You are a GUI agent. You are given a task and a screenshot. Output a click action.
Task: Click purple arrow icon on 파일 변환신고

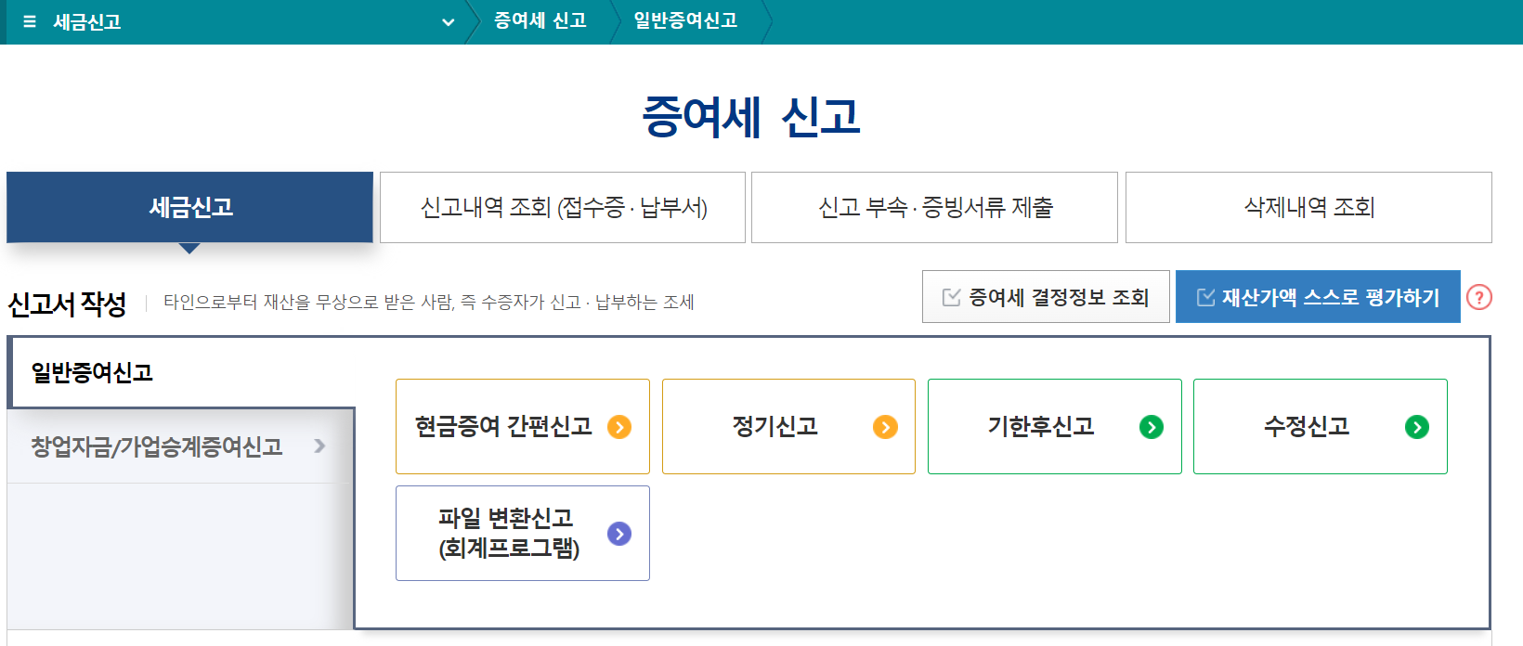click(619, 534)
